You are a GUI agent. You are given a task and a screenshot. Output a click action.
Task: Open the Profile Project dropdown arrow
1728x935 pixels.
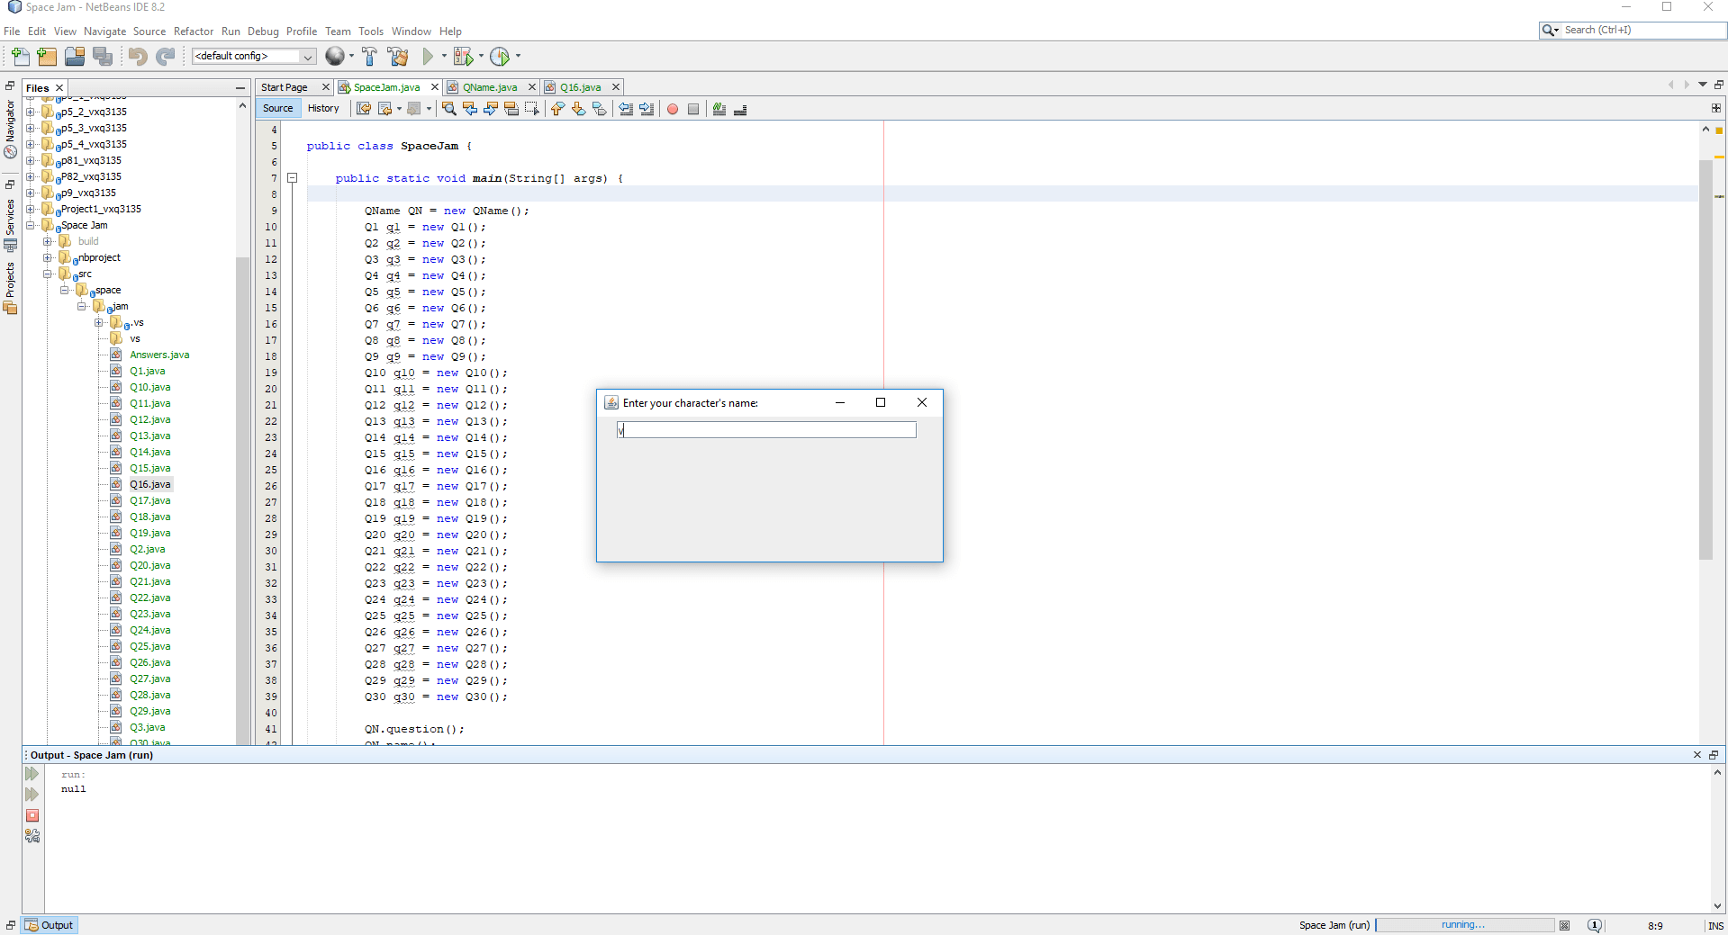click(518, 56)
